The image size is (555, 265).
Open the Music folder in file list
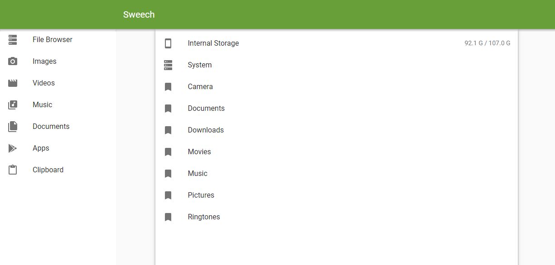click(x=337, y=174)
